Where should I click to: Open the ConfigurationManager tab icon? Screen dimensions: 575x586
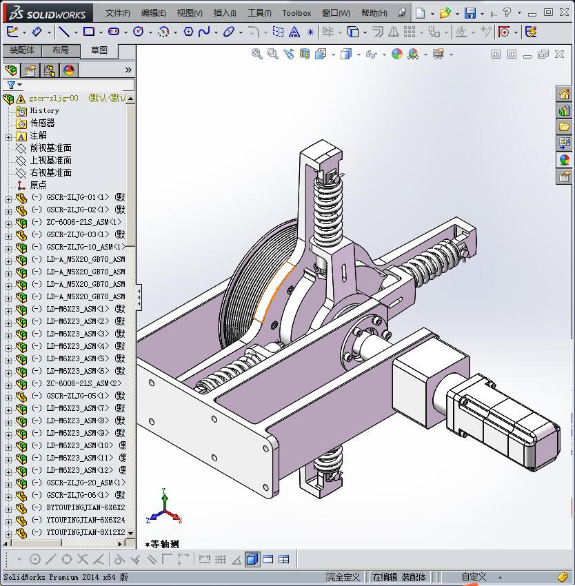pyautogui.click(x=50, y=70)
